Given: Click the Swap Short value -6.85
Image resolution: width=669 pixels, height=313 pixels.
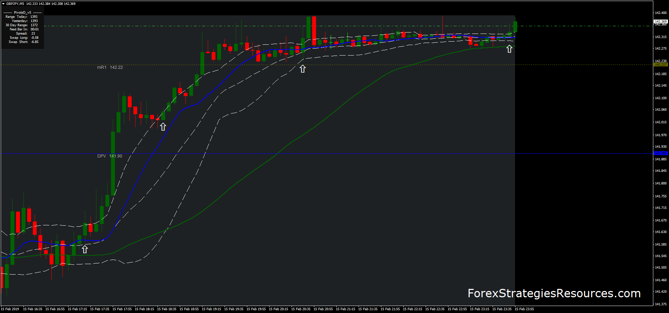Looking at the screenshot, I should (x=35, y=42).
